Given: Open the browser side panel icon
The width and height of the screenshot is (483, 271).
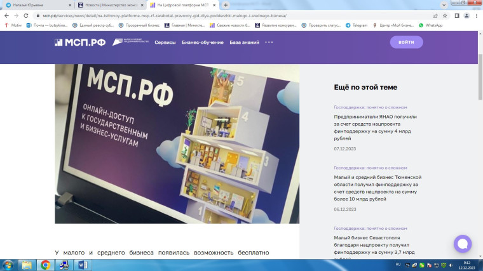Looking at the screenshot, I should pos(457,16).
